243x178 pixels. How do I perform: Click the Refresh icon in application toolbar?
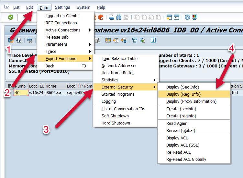(19, 40)
